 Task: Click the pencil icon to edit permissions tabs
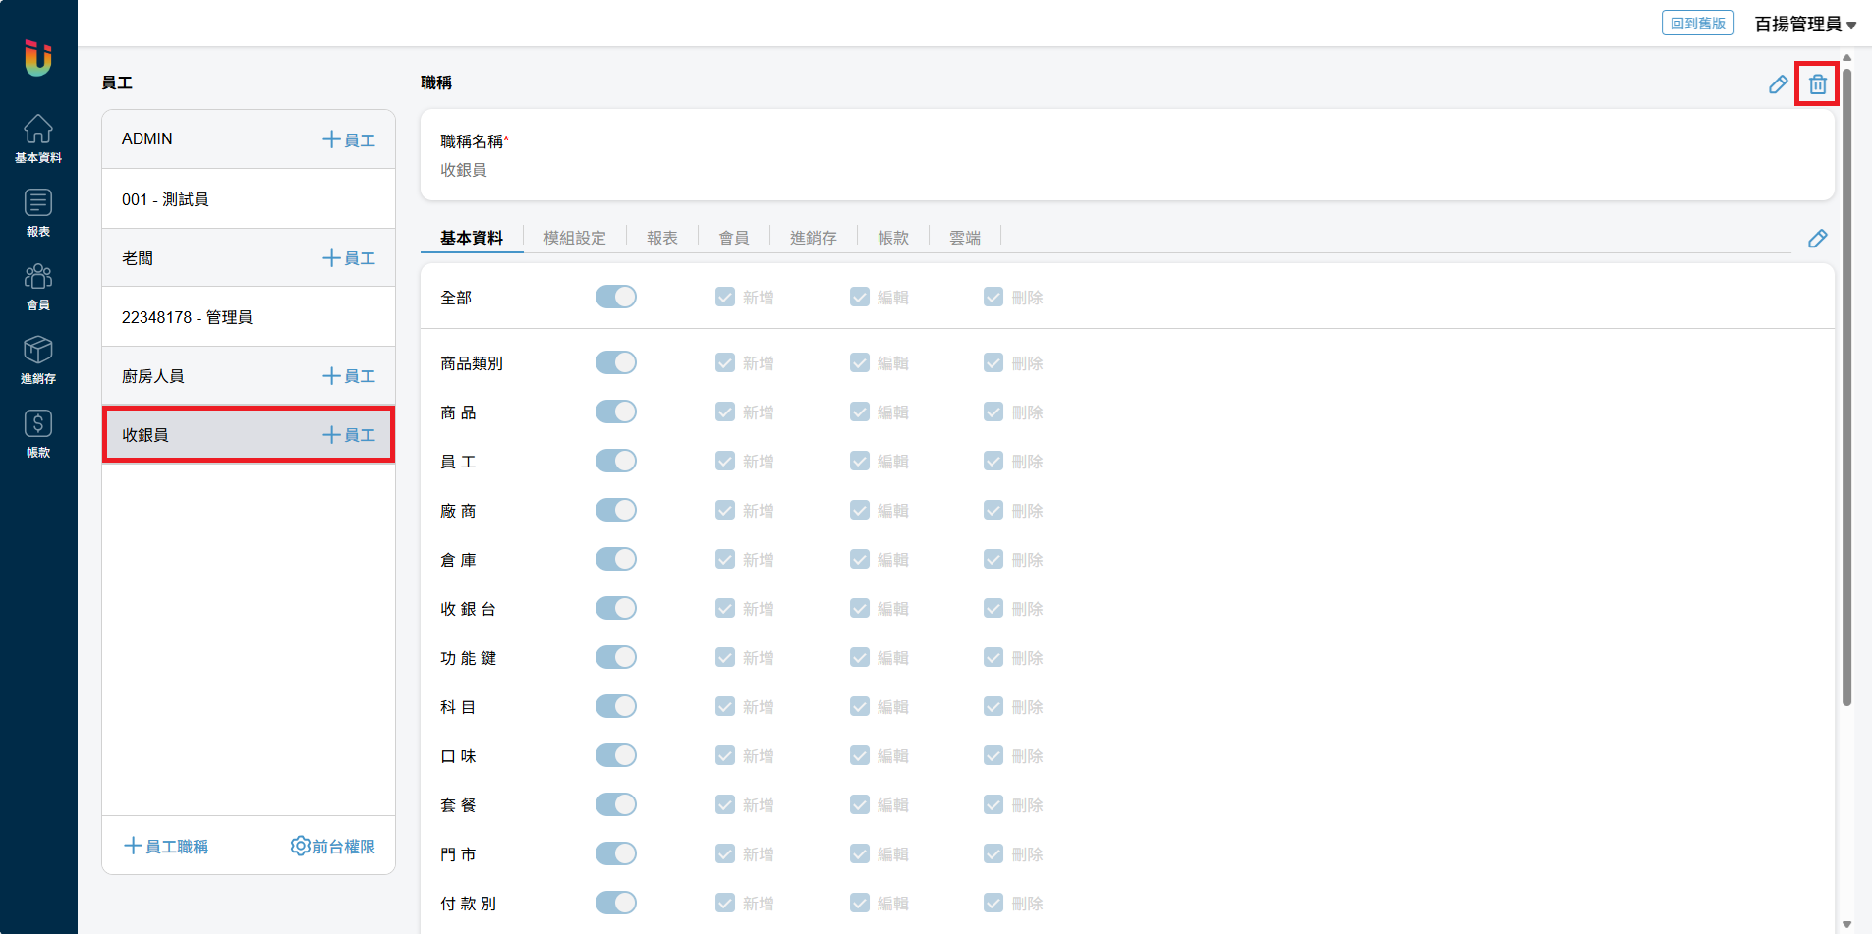[x=1817, y=239]
